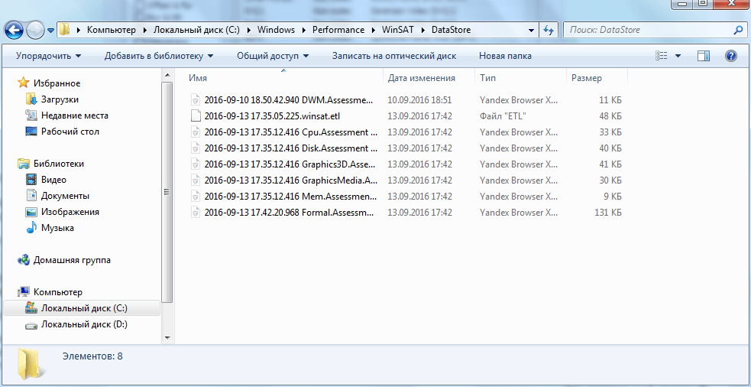Click the Back navigation arrow button
Viewport: 751px width, 387px height.
[x=15, y=31]
